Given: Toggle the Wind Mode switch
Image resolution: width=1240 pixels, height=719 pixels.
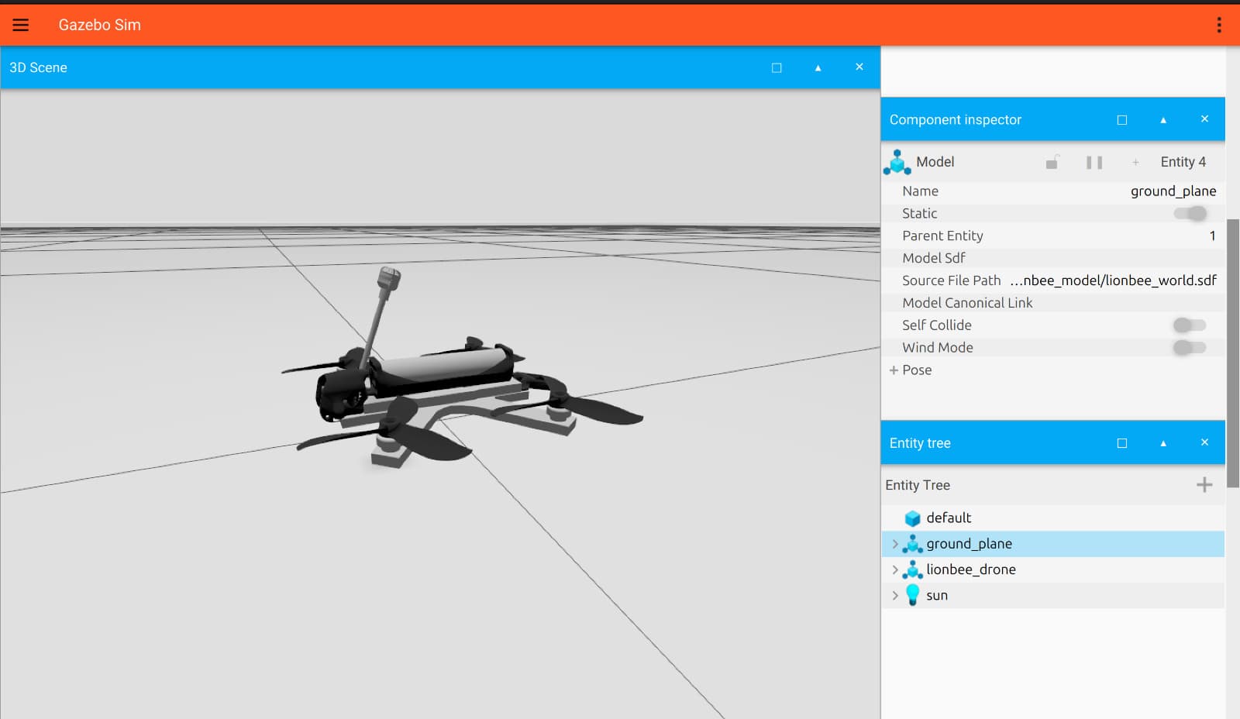Looking at the screenshot, I should point(1190,348).
